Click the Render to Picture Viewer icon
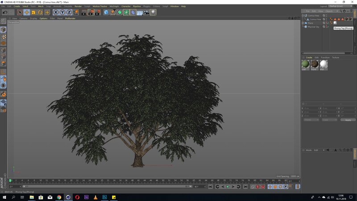 90,13
